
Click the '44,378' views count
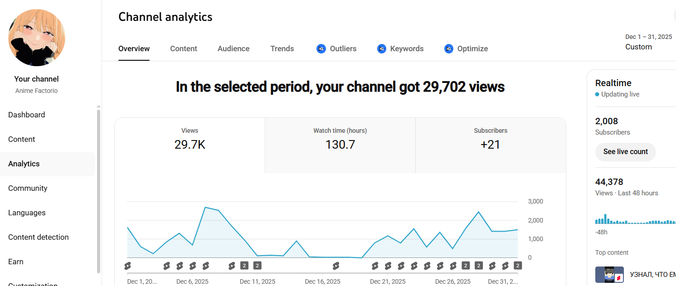click(x=609, y=182)
